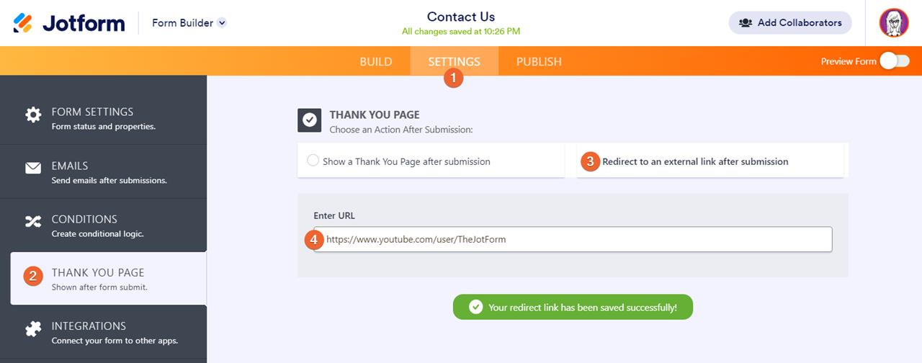The width and height of the screenshot is (922, 363).
Task: Switch to the Publish tab
Action: click(x=539, y=61)
